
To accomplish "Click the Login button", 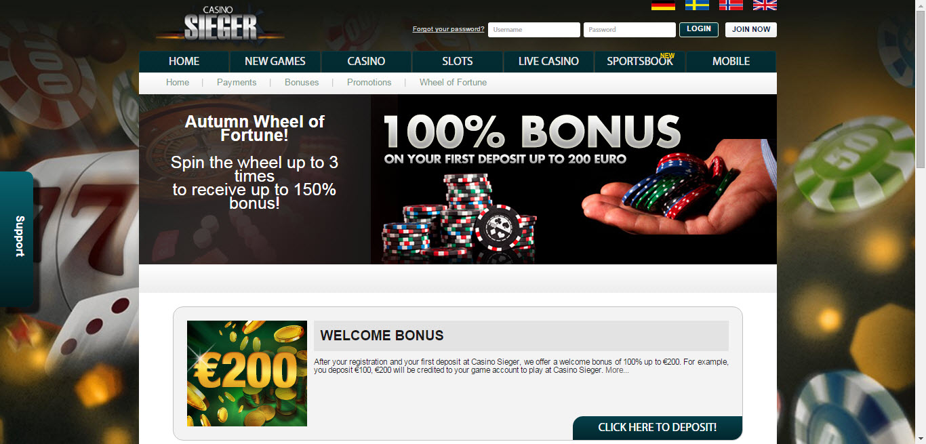I will (699, 29).
